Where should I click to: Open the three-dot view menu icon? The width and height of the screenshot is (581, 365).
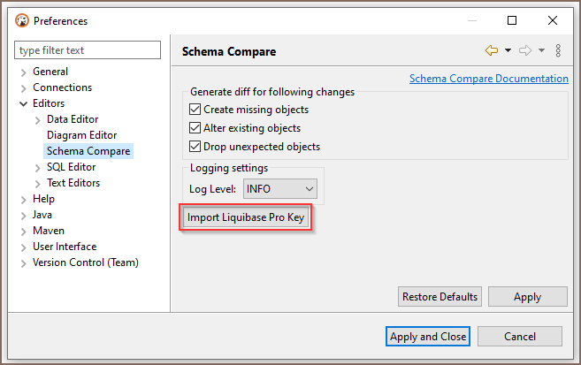[x=558, y=50]
